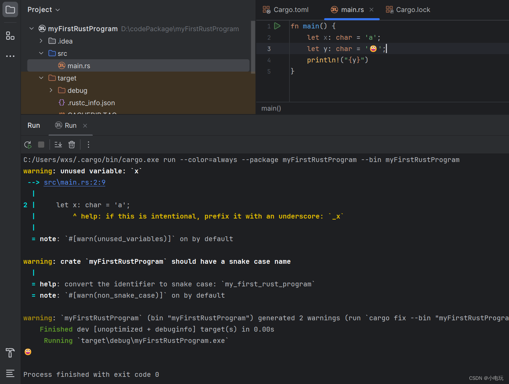This screenshot has height=384, width=509.
Task: Click the note unused_variables line
Action: click(x=132, y=239)
